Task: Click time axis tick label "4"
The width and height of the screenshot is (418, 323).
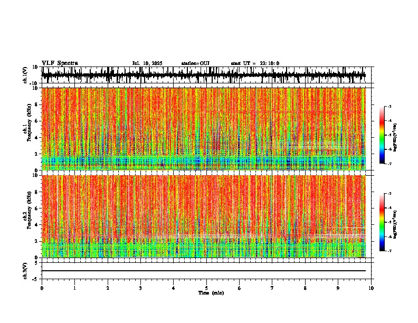Action: pos(174,288)
